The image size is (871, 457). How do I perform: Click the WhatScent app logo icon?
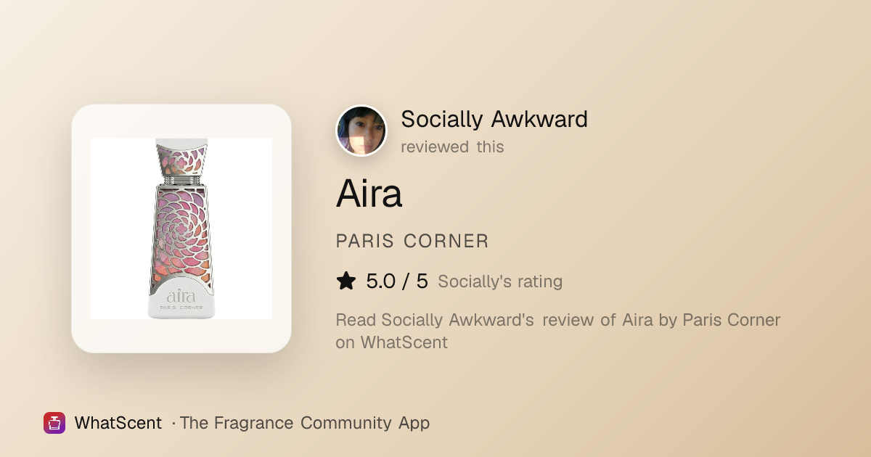[54, 423]
